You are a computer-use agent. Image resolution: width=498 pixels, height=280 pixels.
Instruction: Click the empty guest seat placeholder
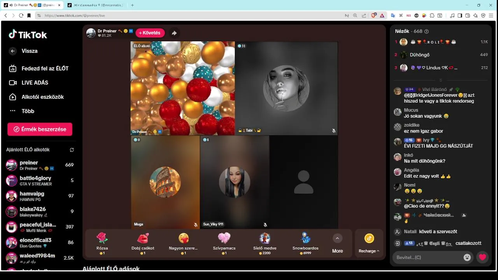[x=303, y=182]
